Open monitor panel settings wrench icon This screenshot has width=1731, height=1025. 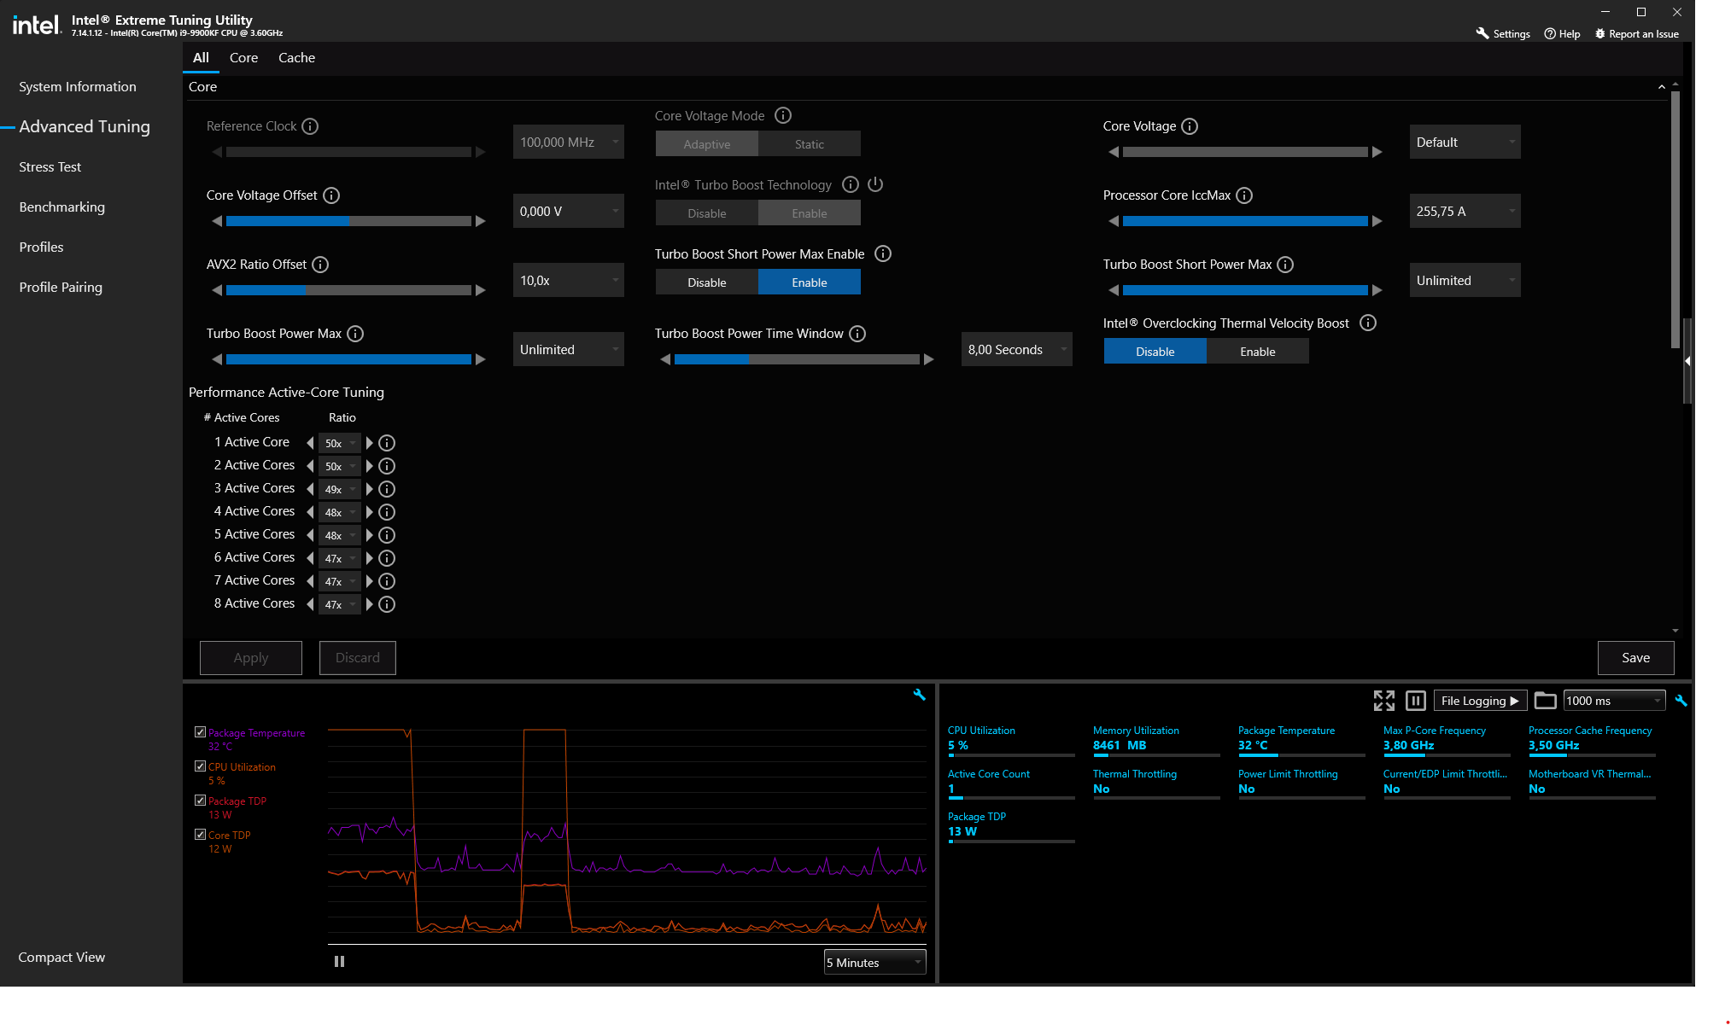point(1681,701)
